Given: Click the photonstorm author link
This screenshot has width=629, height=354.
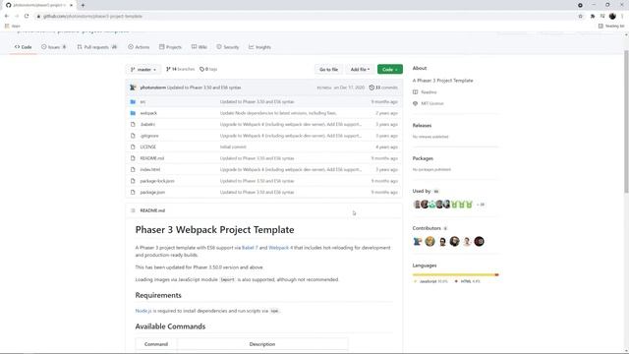Looking at the screenshot, I should [153, 88].
